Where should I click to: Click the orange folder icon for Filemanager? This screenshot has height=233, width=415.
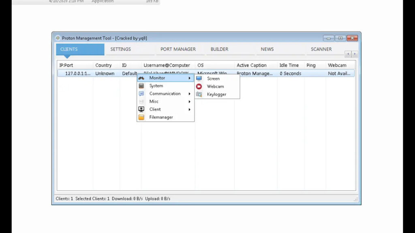[141, 117]
